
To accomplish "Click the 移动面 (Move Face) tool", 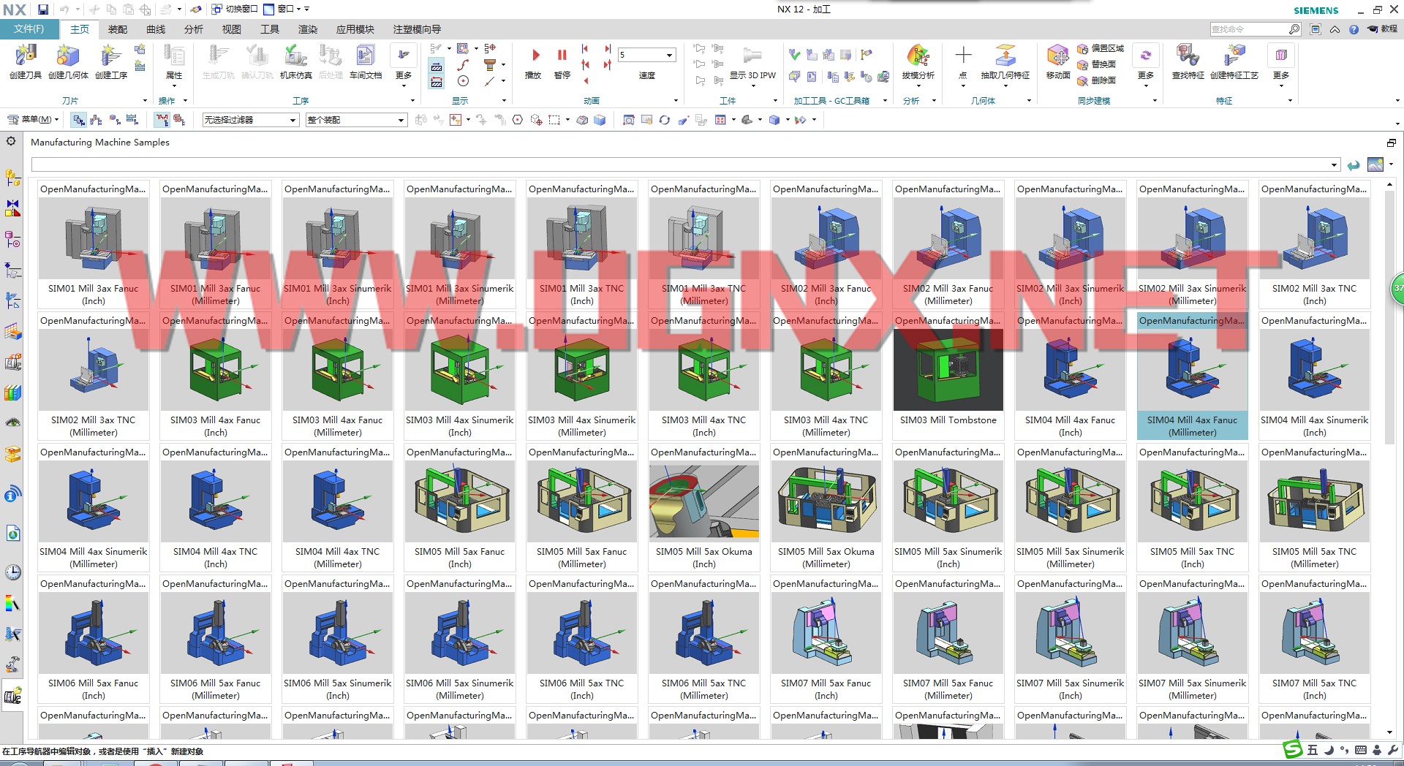I will click(x=1058, y=61).
